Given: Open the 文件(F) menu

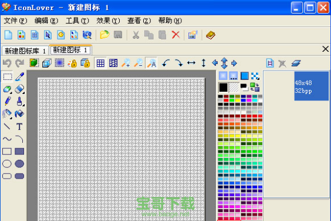Looking at the screenshot, I should [x=15, y=21].
